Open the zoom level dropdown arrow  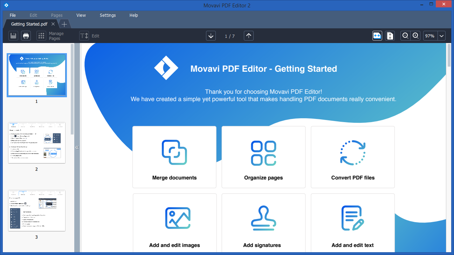[441, 36]
